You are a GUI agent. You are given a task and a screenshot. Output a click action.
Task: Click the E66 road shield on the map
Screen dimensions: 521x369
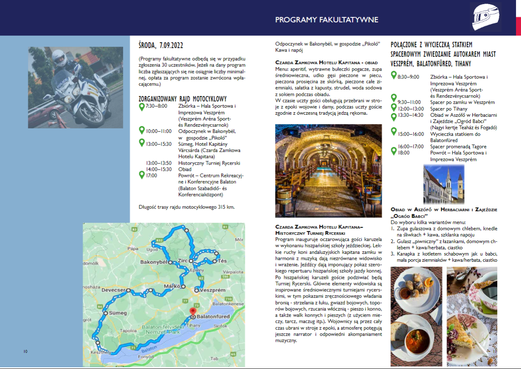pos(226,276)
